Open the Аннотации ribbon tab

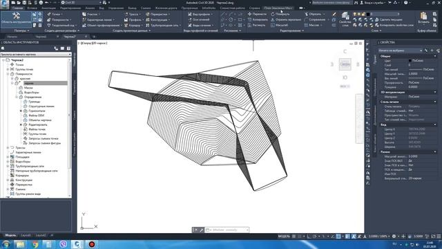[48, 8]
